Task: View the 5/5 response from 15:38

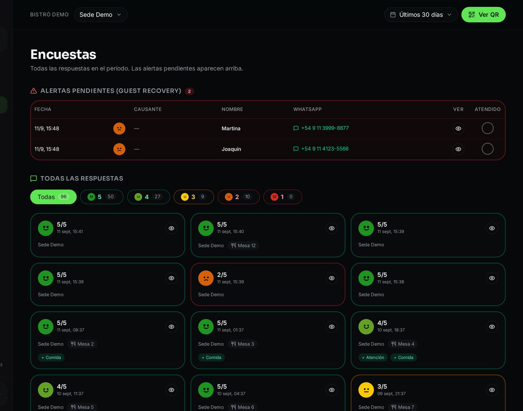Action: [x=492, y=278]
